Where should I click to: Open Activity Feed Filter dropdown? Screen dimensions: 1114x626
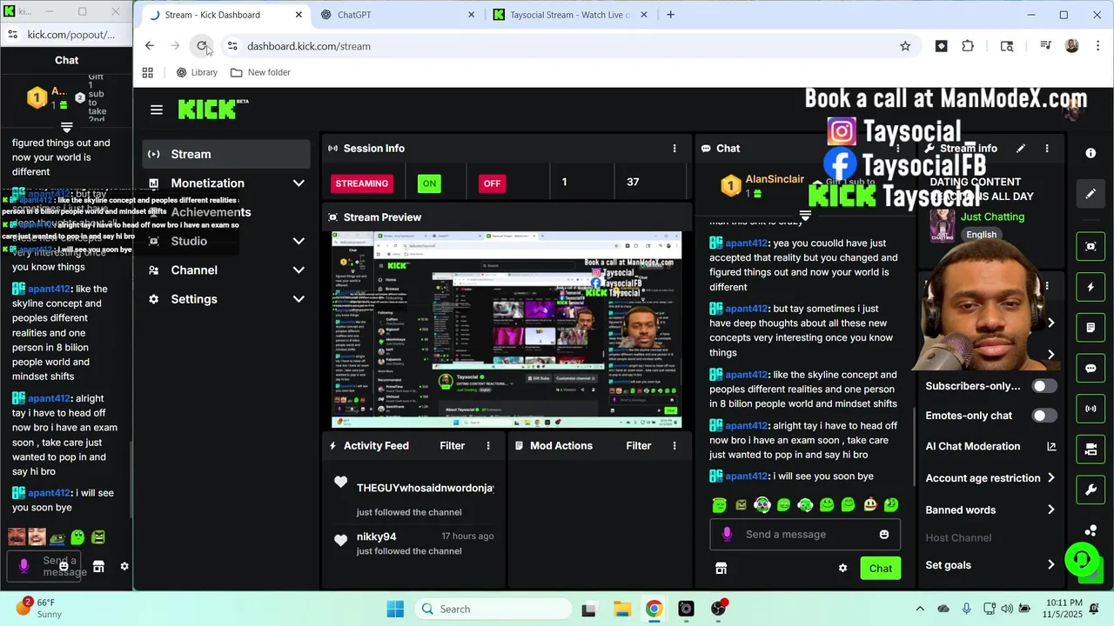452,446
